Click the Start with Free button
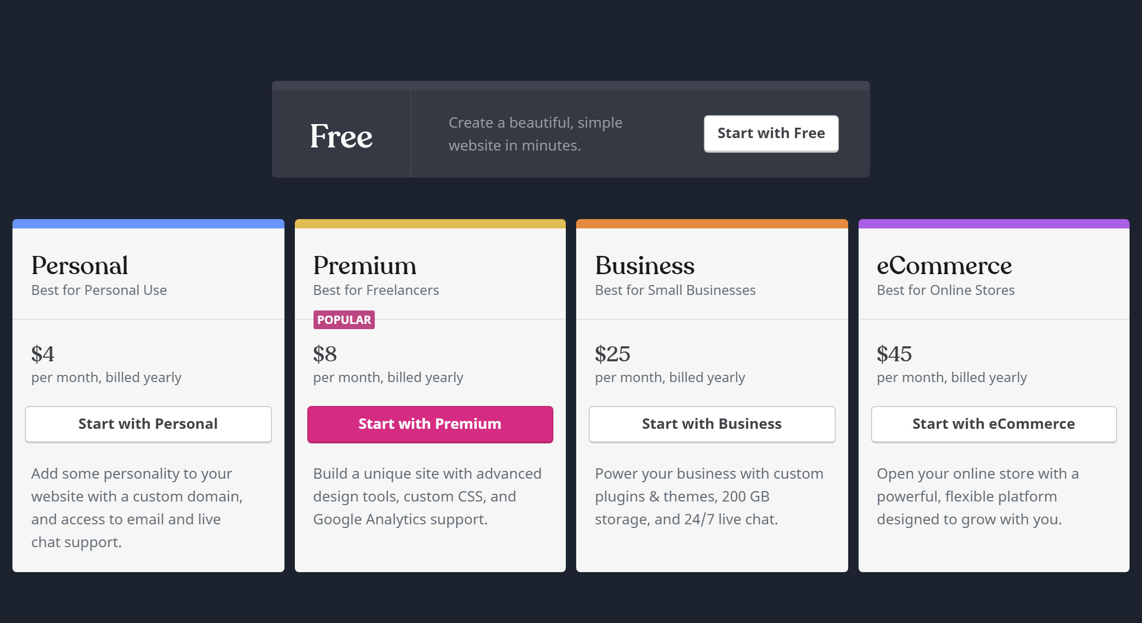 771,133
